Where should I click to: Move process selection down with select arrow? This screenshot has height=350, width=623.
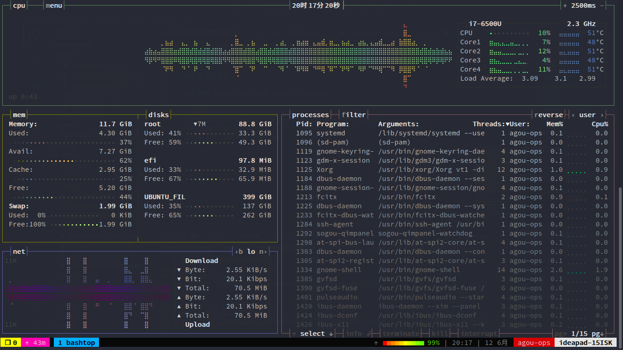click(331, 334)
